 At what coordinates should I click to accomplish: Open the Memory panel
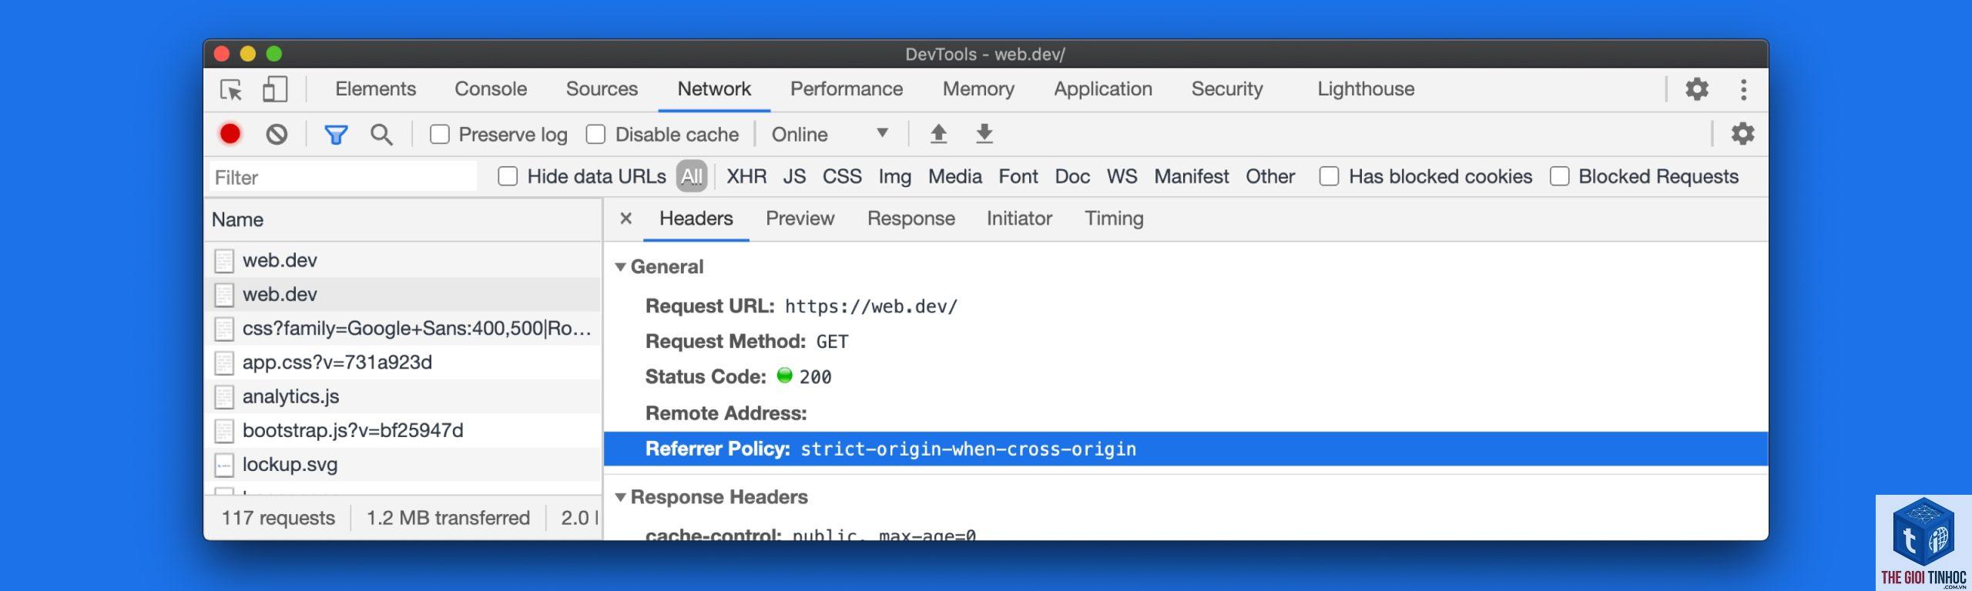coord(978,89)
